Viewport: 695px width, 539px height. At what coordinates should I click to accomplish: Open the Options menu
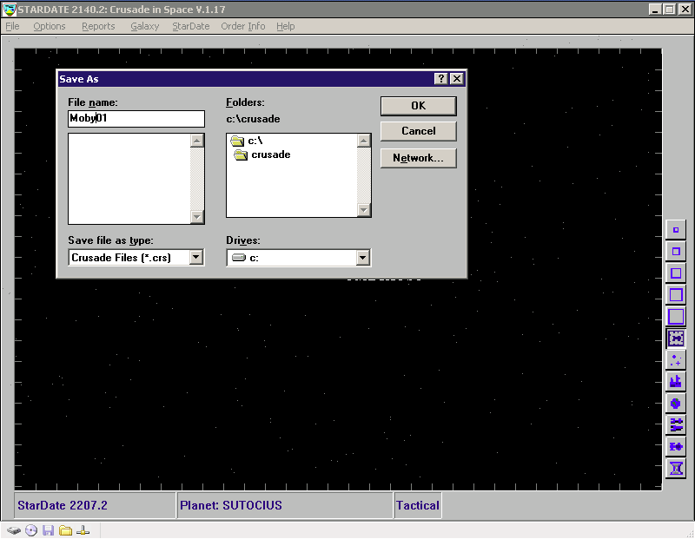pos(50,26)
